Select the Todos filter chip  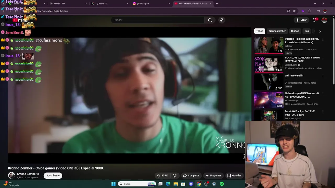[x=260, y=31]
